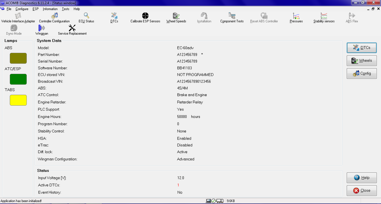Open the ESP menu
The height and width of the screenshot is (204, 381).
(36, 9)
